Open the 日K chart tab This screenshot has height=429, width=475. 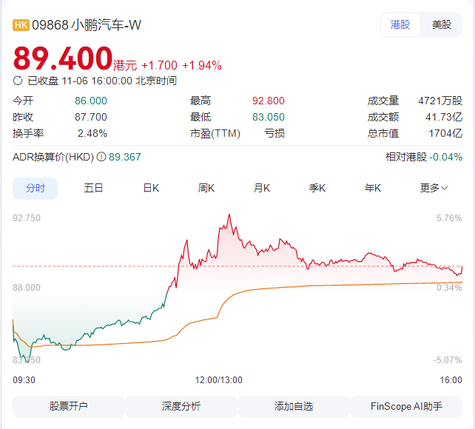pyautogui.click(x=151, y=188)
